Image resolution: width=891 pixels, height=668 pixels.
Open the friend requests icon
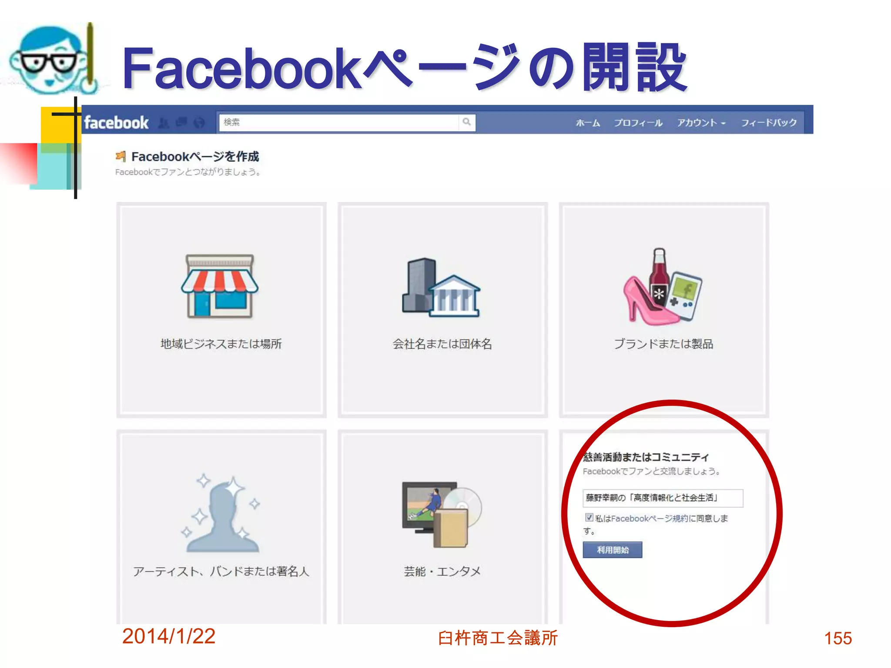[x=164, y=123]
